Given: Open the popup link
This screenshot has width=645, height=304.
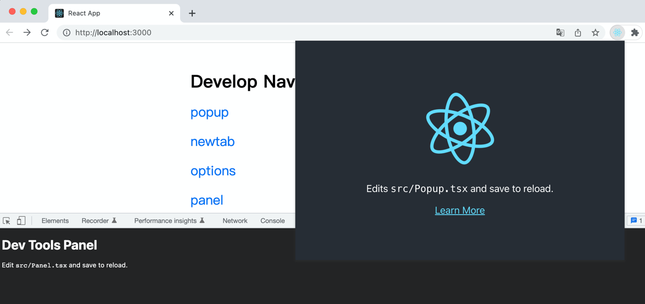Looking at the screenshot, I should click(x=209, y=112).
